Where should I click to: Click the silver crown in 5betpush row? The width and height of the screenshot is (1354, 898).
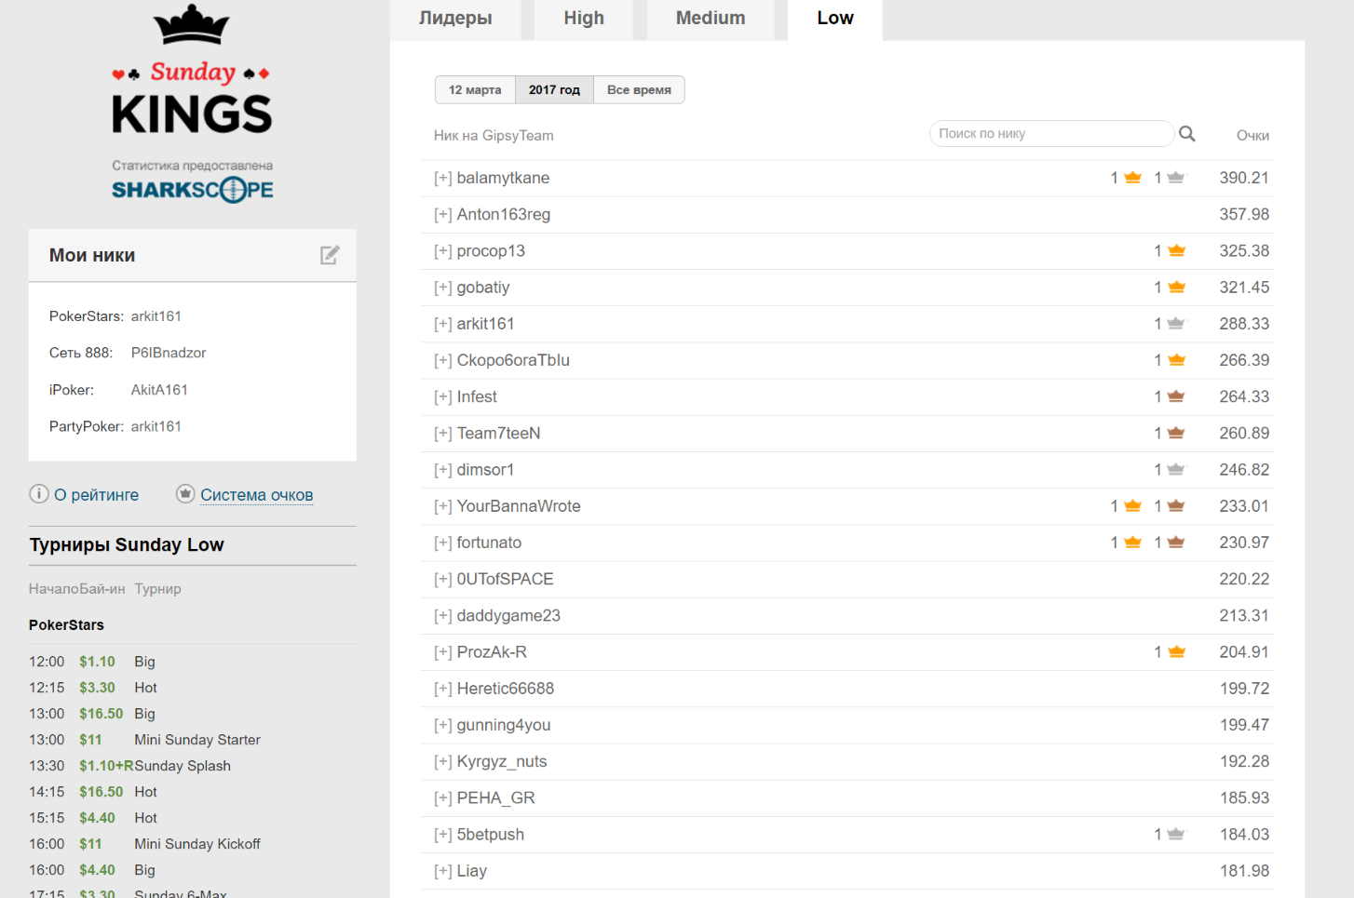click(1176, 835)
